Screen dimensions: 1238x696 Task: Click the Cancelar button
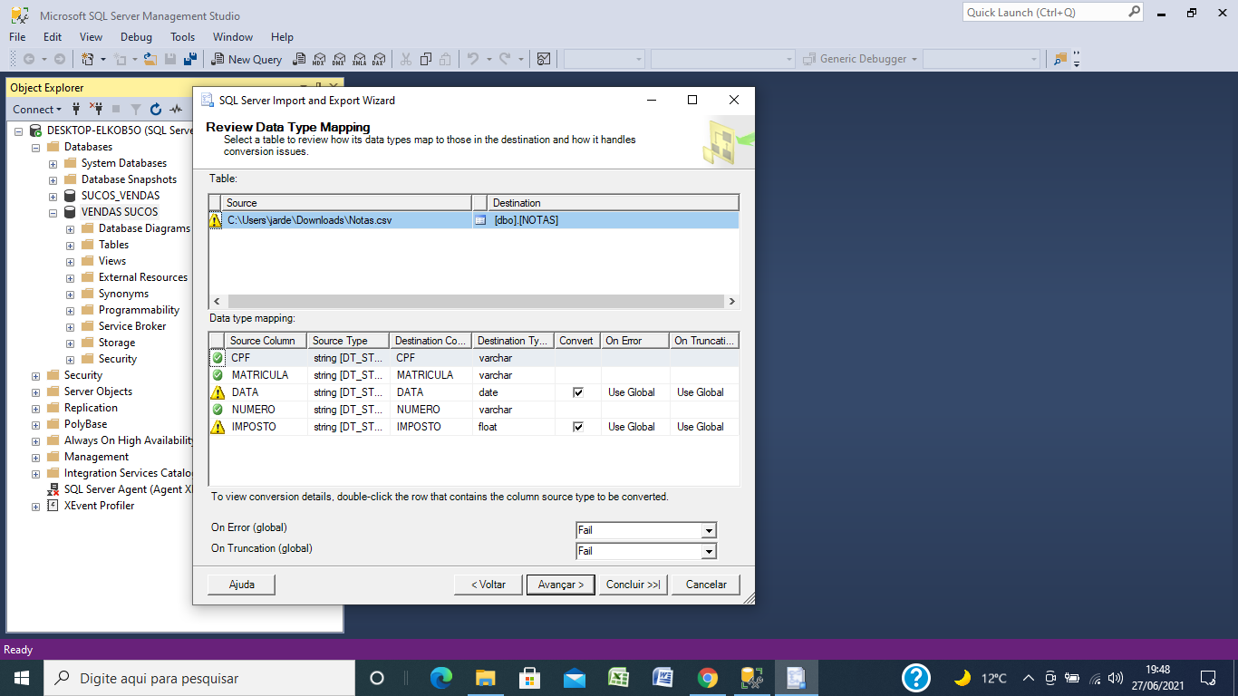pyautogui.click(x=706, y=585)
